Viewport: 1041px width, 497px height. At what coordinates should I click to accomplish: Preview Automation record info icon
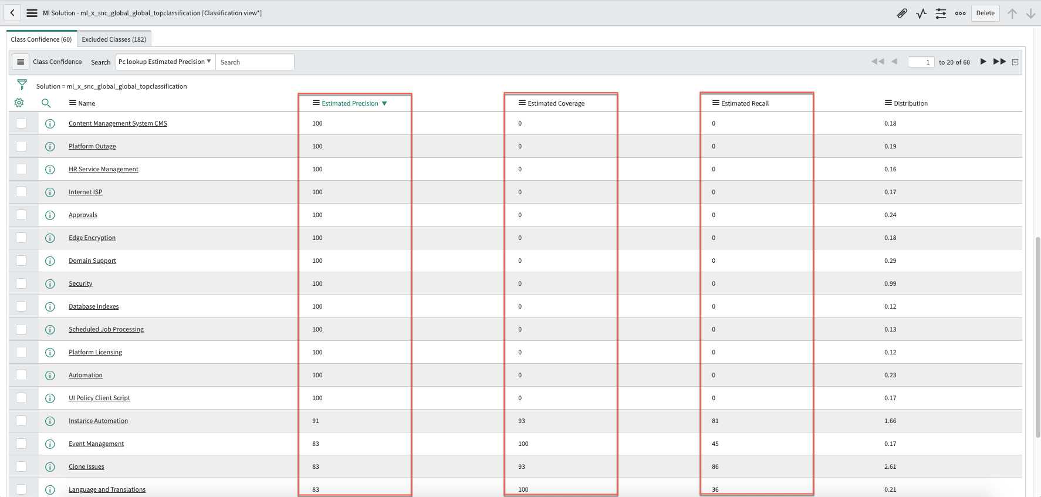(x=50, y=375)
